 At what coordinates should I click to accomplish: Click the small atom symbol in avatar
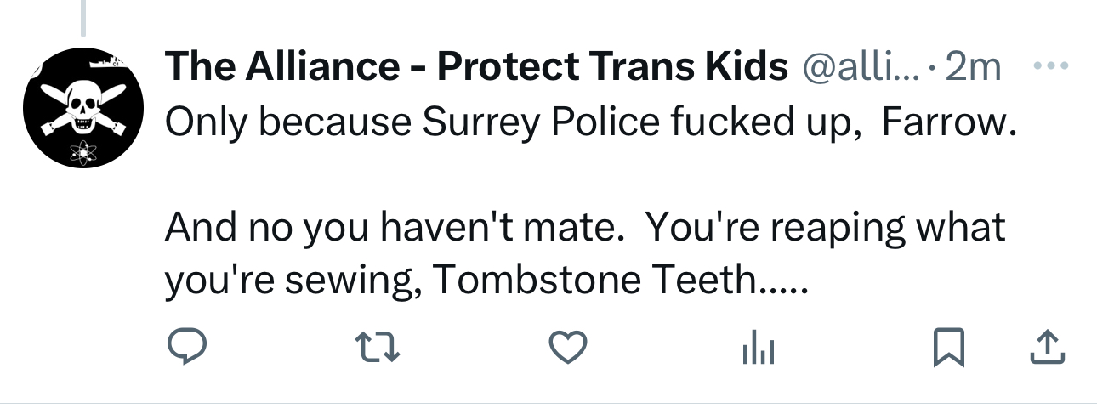[x=82, y=154]
